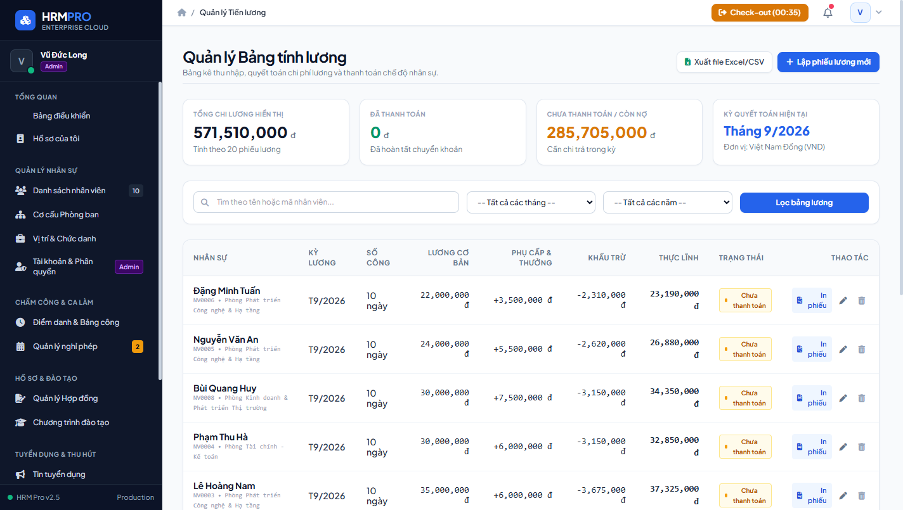Edit Bùi Quang Huy's payslip with pencil icon

tap(843, 398)
